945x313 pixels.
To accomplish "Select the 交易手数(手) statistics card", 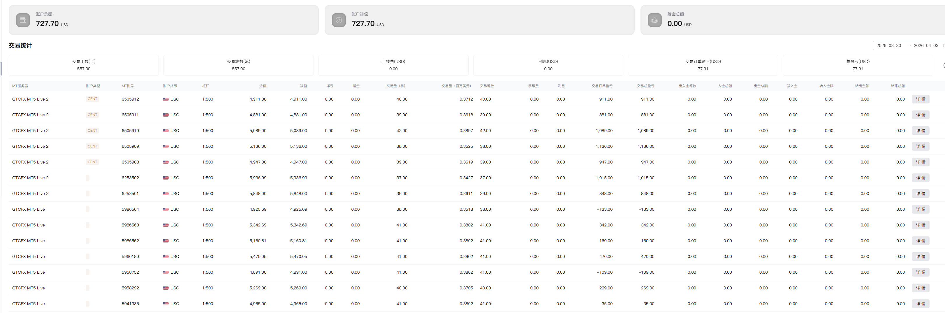I will (x=84, y=65).
